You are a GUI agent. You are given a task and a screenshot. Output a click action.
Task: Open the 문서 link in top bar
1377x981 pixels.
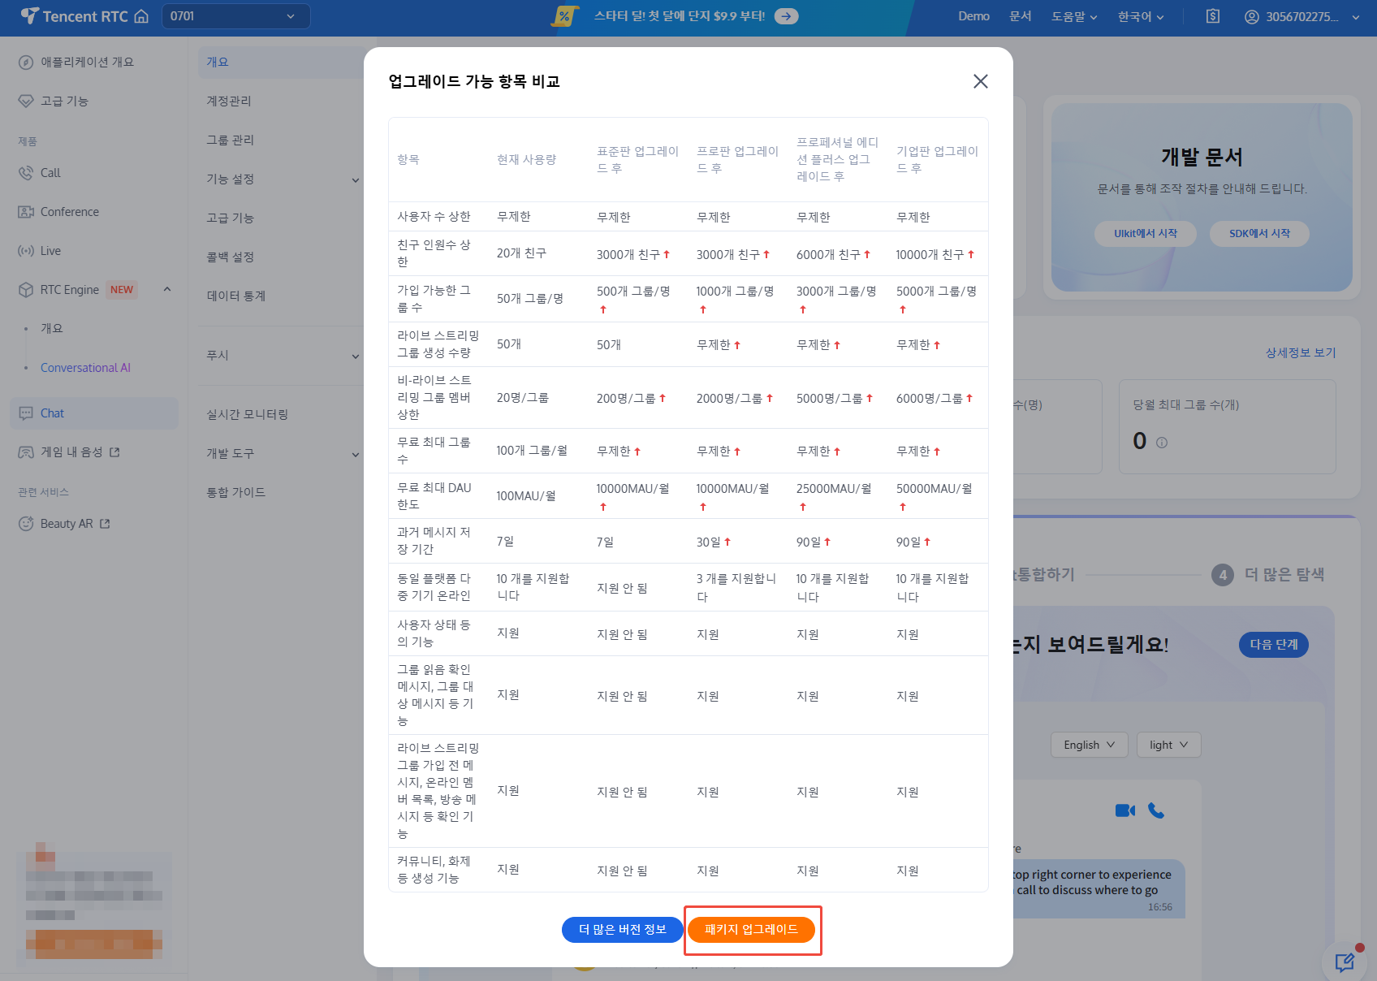click(x=1021, y=16)
